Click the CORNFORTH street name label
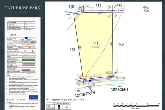The height and width of the screenshot is (110, 165). tap(85, 94)
